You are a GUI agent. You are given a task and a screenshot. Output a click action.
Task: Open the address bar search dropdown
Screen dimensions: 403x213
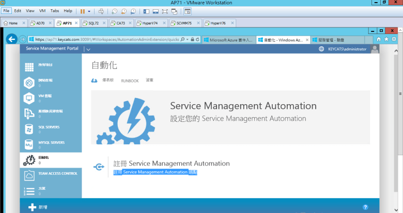point(186,39)
